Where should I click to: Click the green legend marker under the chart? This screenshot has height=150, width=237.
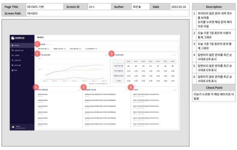95,84
